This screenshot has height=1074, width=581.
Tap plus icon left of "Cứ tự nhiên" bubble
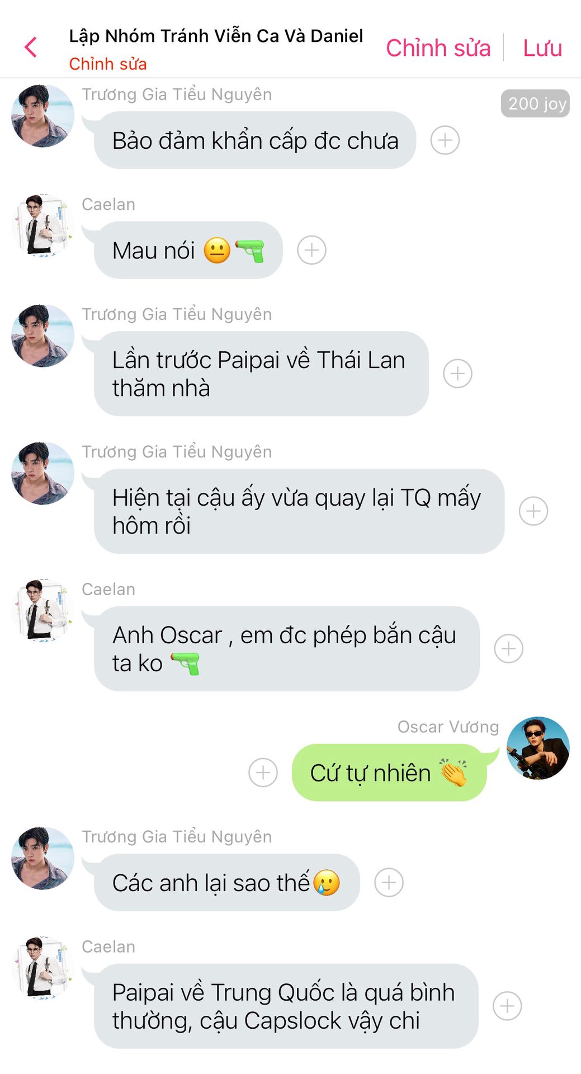263,772
